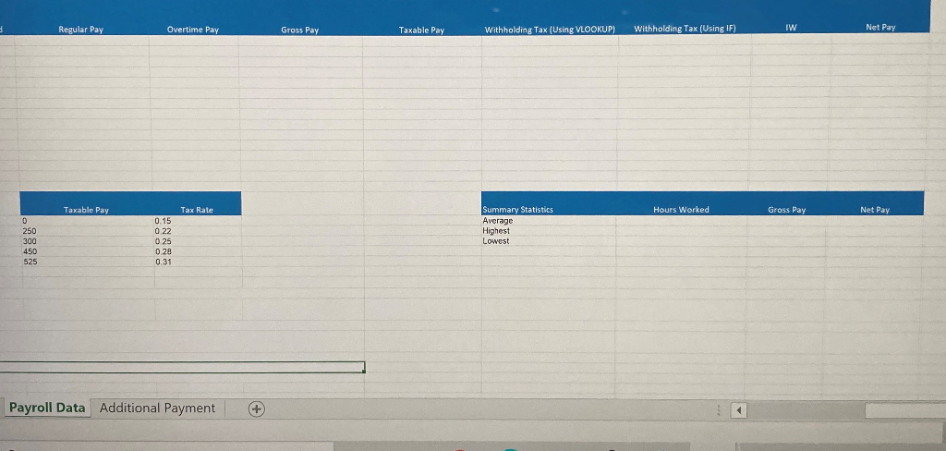Select the Withholding Tax (Using IF) header
This screenshot has width=946, height=451.
[685, 29]
